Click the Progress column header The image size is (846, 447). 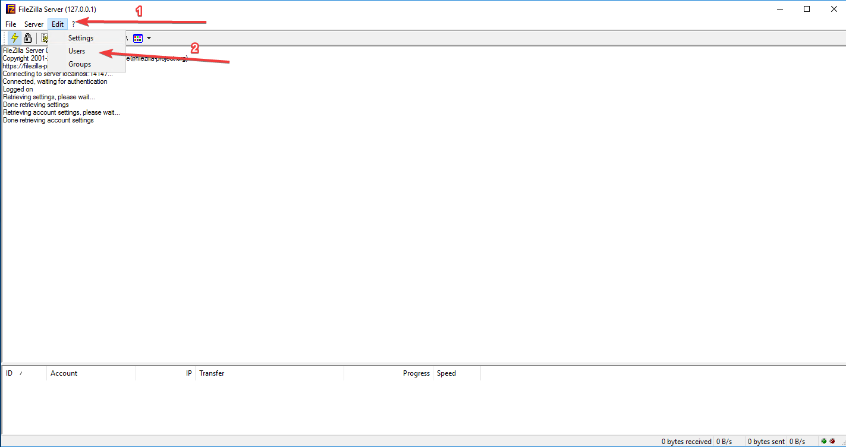389,373
